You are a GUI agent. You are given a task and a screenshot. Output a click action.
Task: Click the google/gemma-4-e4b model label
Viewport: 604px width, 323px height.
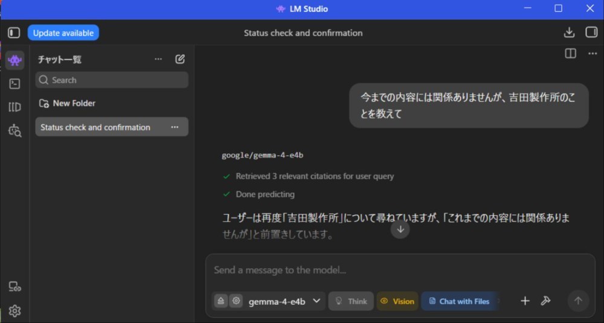click(x=262, y=155)
